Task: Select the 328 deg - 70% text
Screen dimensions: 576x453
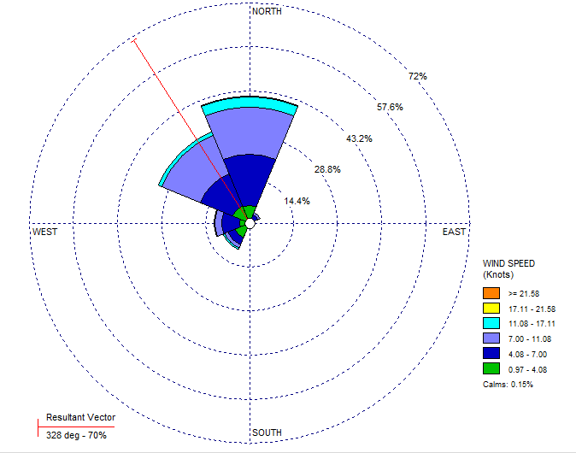Action: (76, 435)
